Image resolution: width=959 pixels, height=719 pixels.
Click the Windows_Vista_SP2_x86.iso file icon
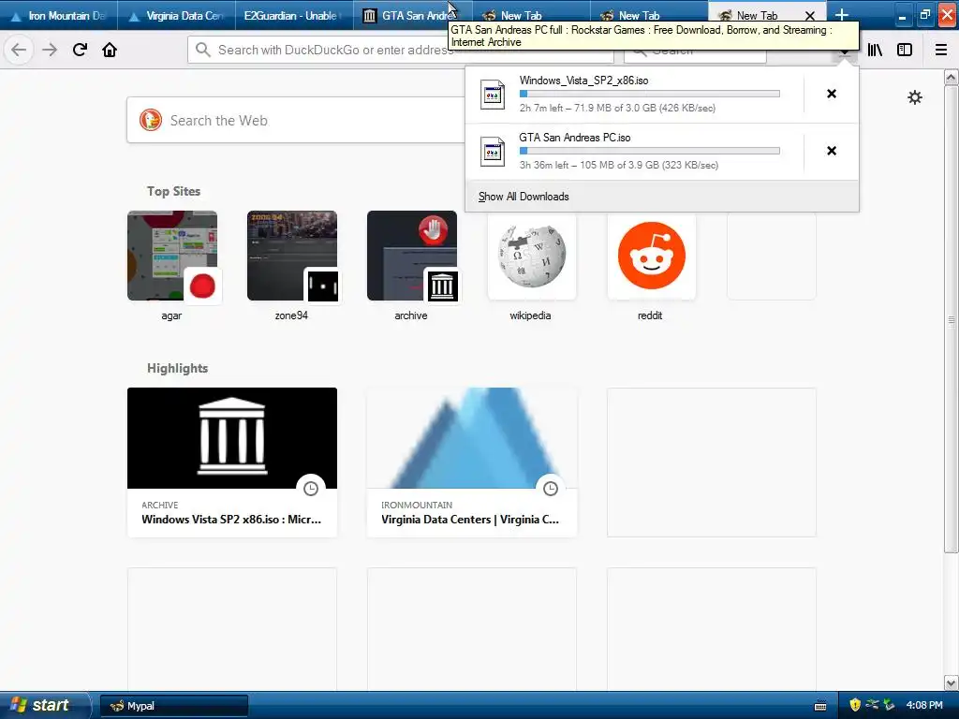(x=493, y=95)
